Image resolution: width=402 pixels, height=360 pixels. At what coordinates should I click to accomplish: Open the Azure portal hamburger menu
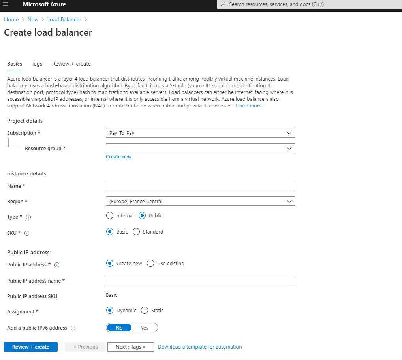pyautogui.click(x=6, y=4)
